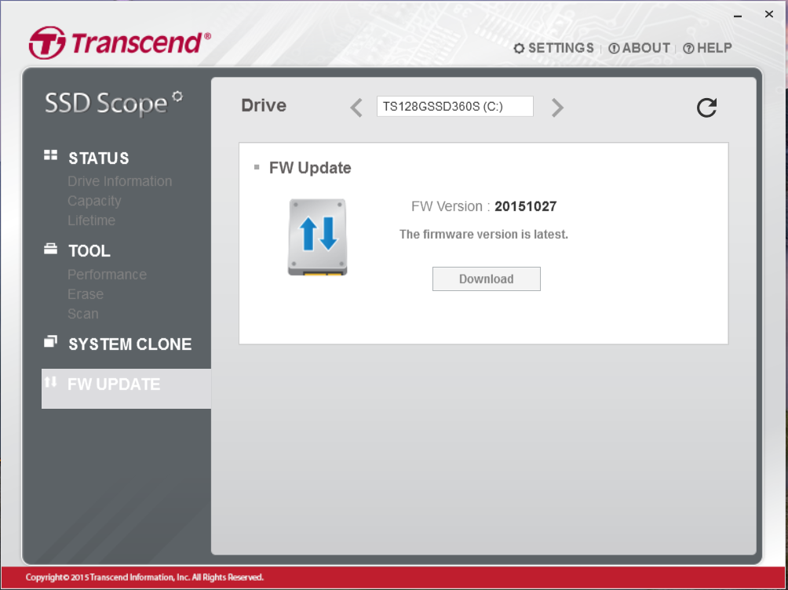This screenshot has height=590, width=788.
Task: Click the SYSTEM CLONE icon in sidebar
Action: (51, 342)
